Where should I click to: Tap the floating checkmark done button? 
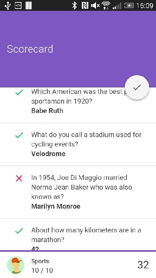coord(137,87)
